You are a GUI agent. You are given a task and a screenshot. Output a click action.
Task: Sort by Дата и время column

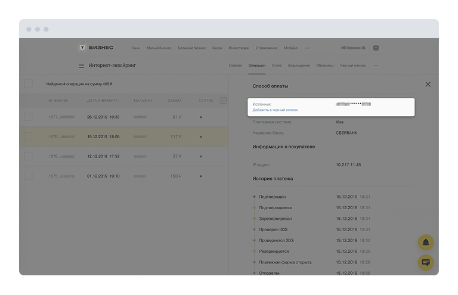pos(102,101)
